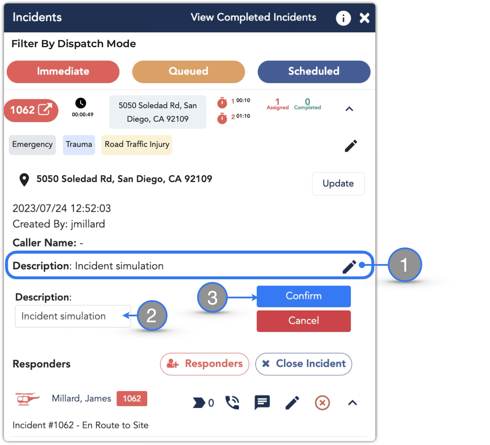Open chat message with Millard, James

(x=262, y=403)
